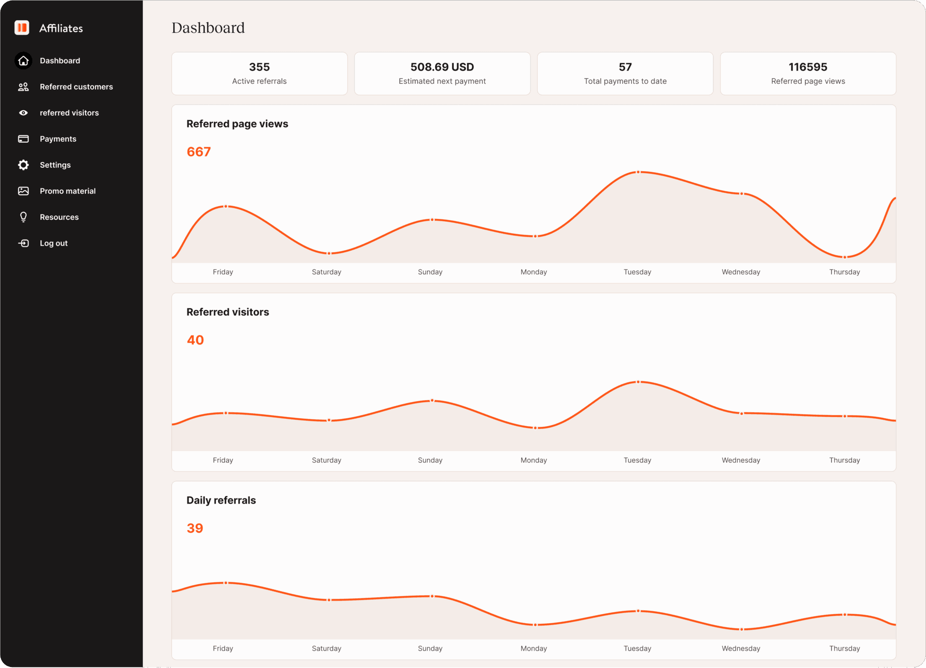Select the Promo material image icon

[x=23, y=191]
